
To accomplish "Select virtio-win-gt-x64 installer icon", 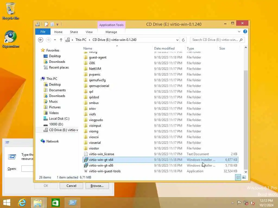I will (x=86, y=160).
